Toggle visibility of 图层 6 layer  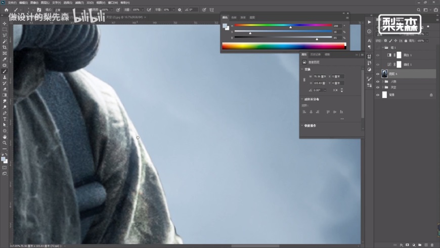coord(378,74)
